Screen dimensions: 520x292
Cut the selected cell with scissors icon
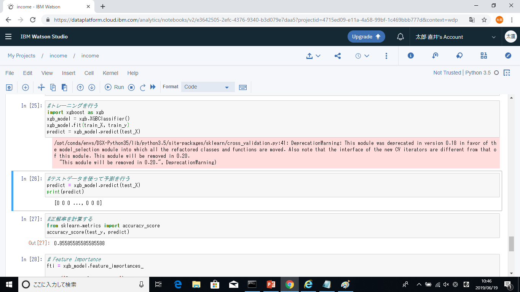point(41,87)
